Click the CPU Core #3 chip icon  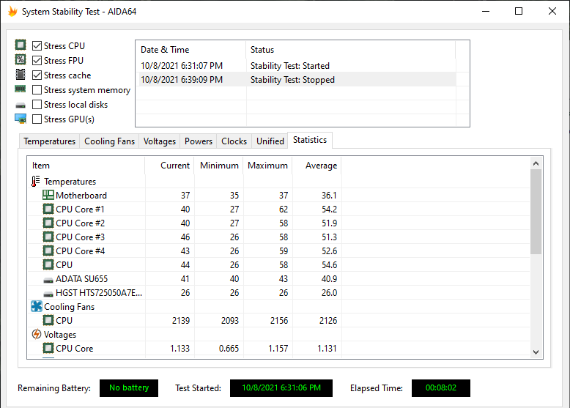(48, 237)
